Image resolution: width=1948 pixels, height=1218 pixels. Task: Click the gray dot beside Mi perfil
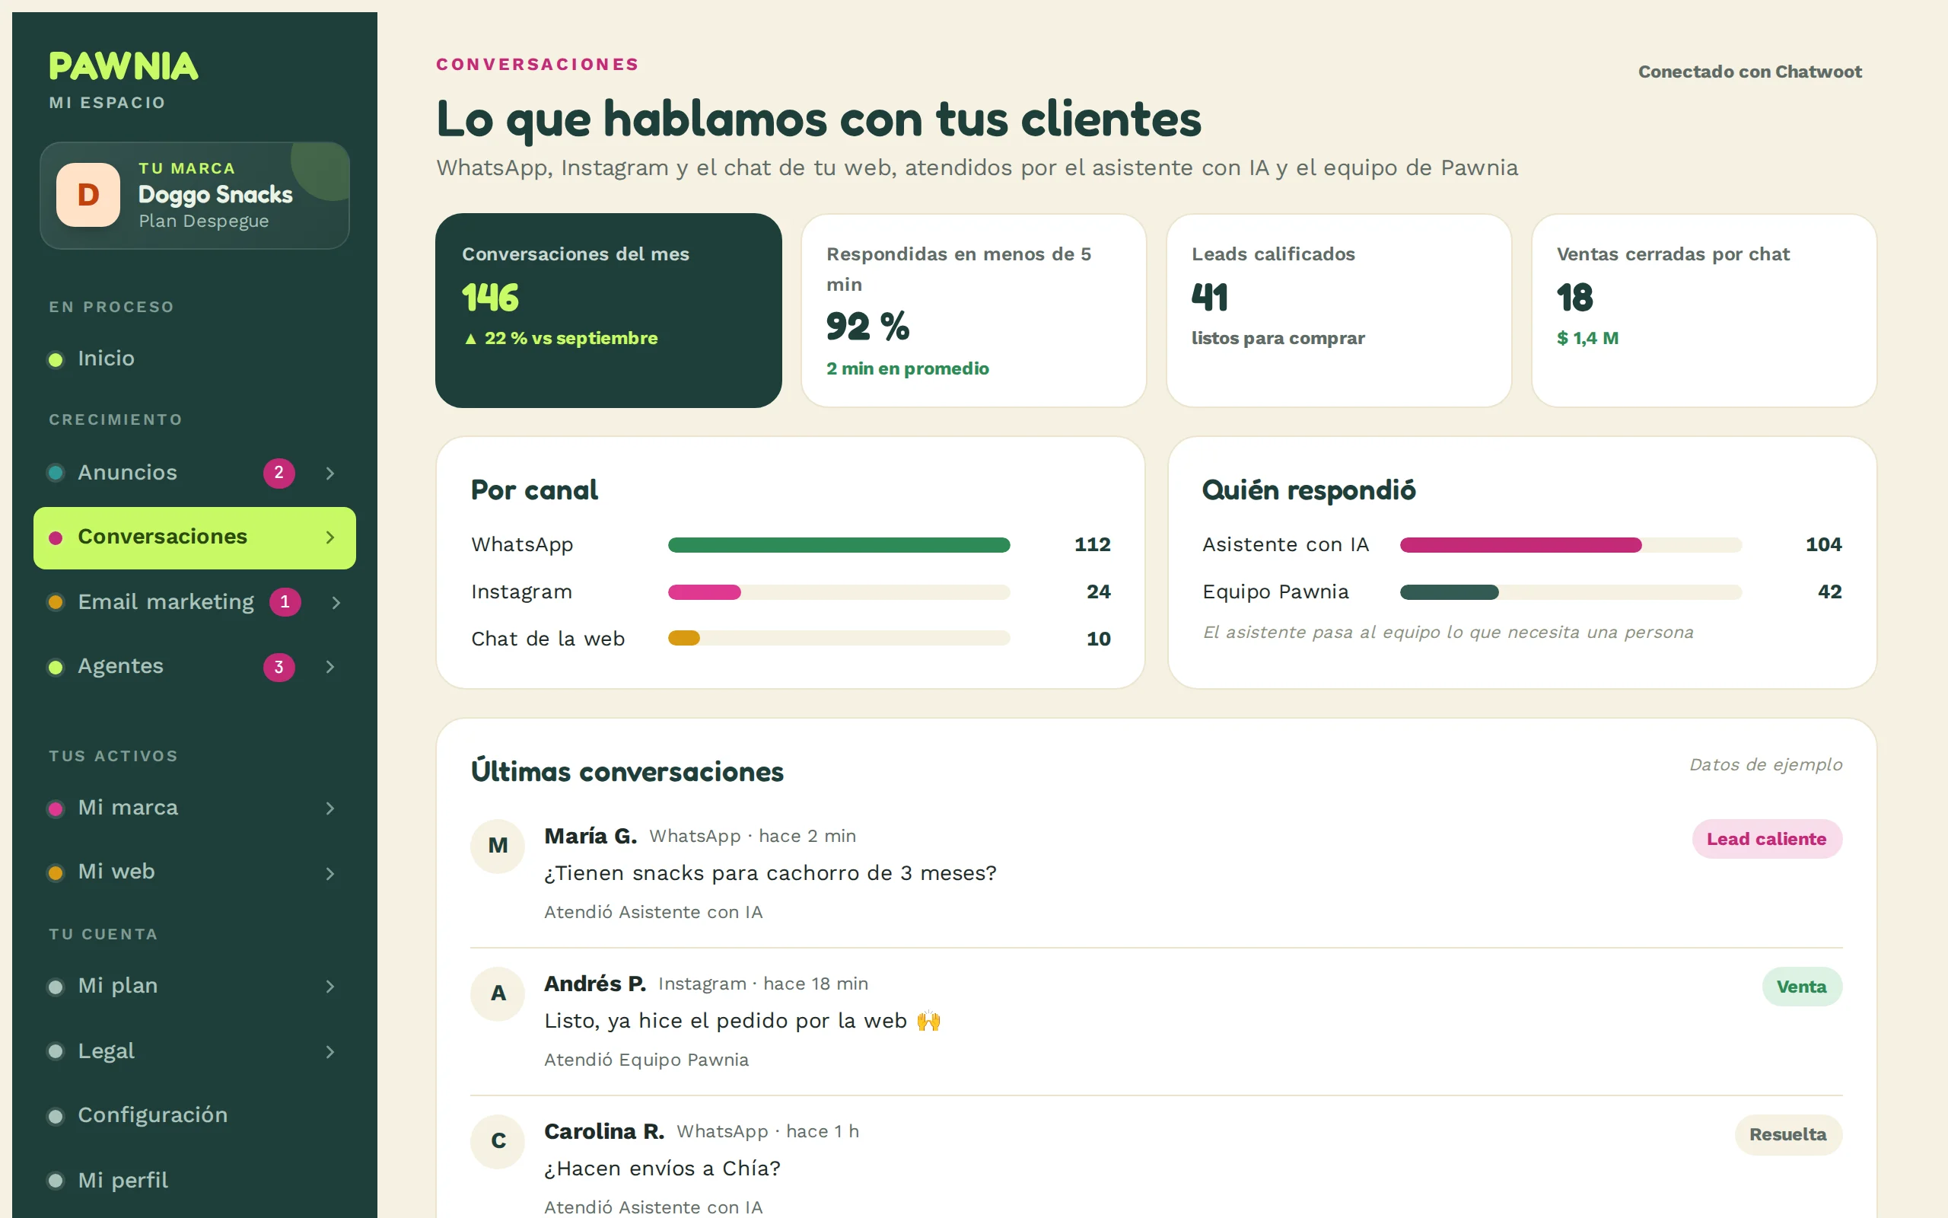(56, 1181)
